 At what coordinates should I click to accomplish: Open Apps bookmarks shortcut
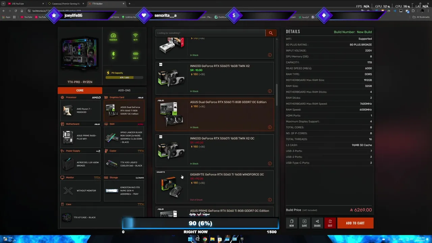coord(6,17)
